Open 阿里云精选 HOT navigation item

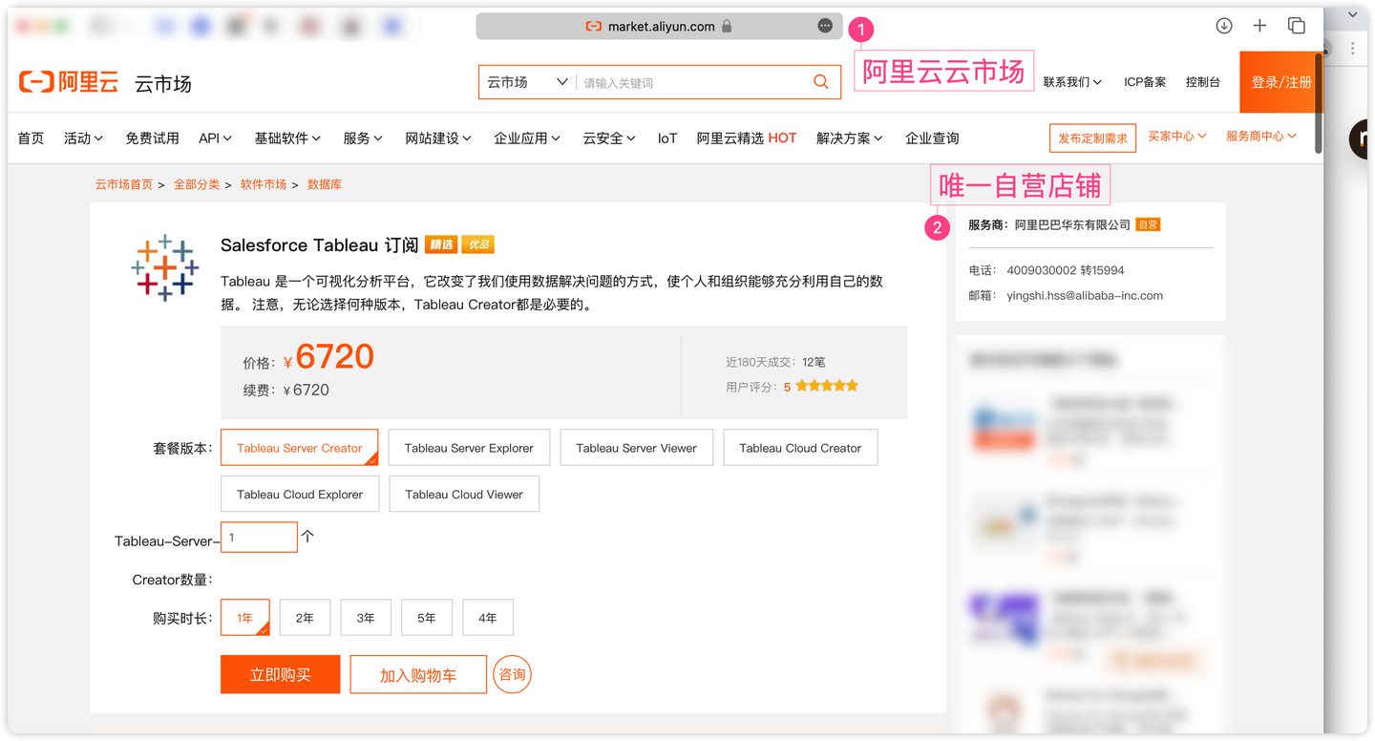click(747, 138)
